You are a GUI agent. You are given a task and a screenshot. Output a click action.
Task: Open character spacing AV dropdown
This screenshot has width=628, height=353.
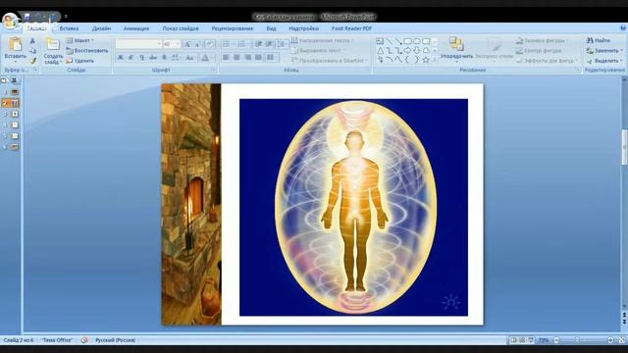(x=176, y=58)
